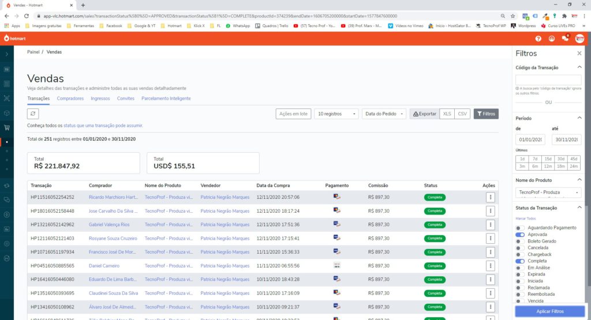Switch to the Convites tab
Image resolution: width=591 pixels, height=320 pixels.
coord(125,99)
